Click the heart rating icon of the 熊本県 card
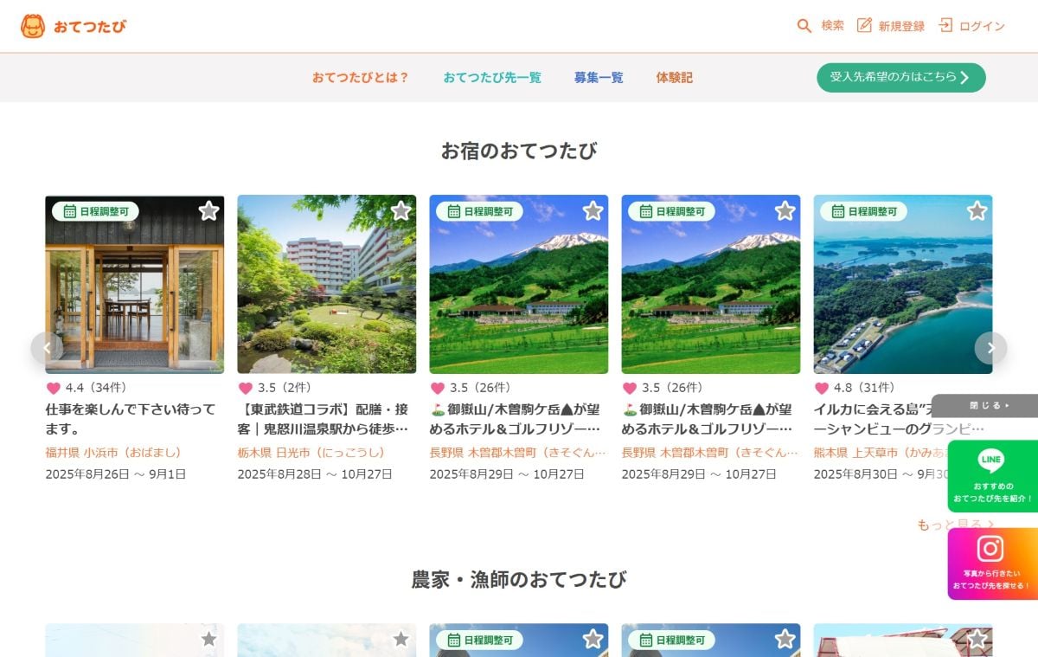 [x=822, y=388]
